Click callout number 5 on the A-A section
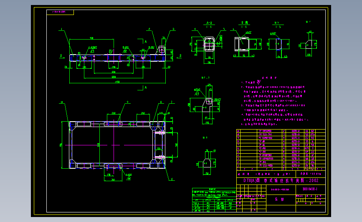 224,29
